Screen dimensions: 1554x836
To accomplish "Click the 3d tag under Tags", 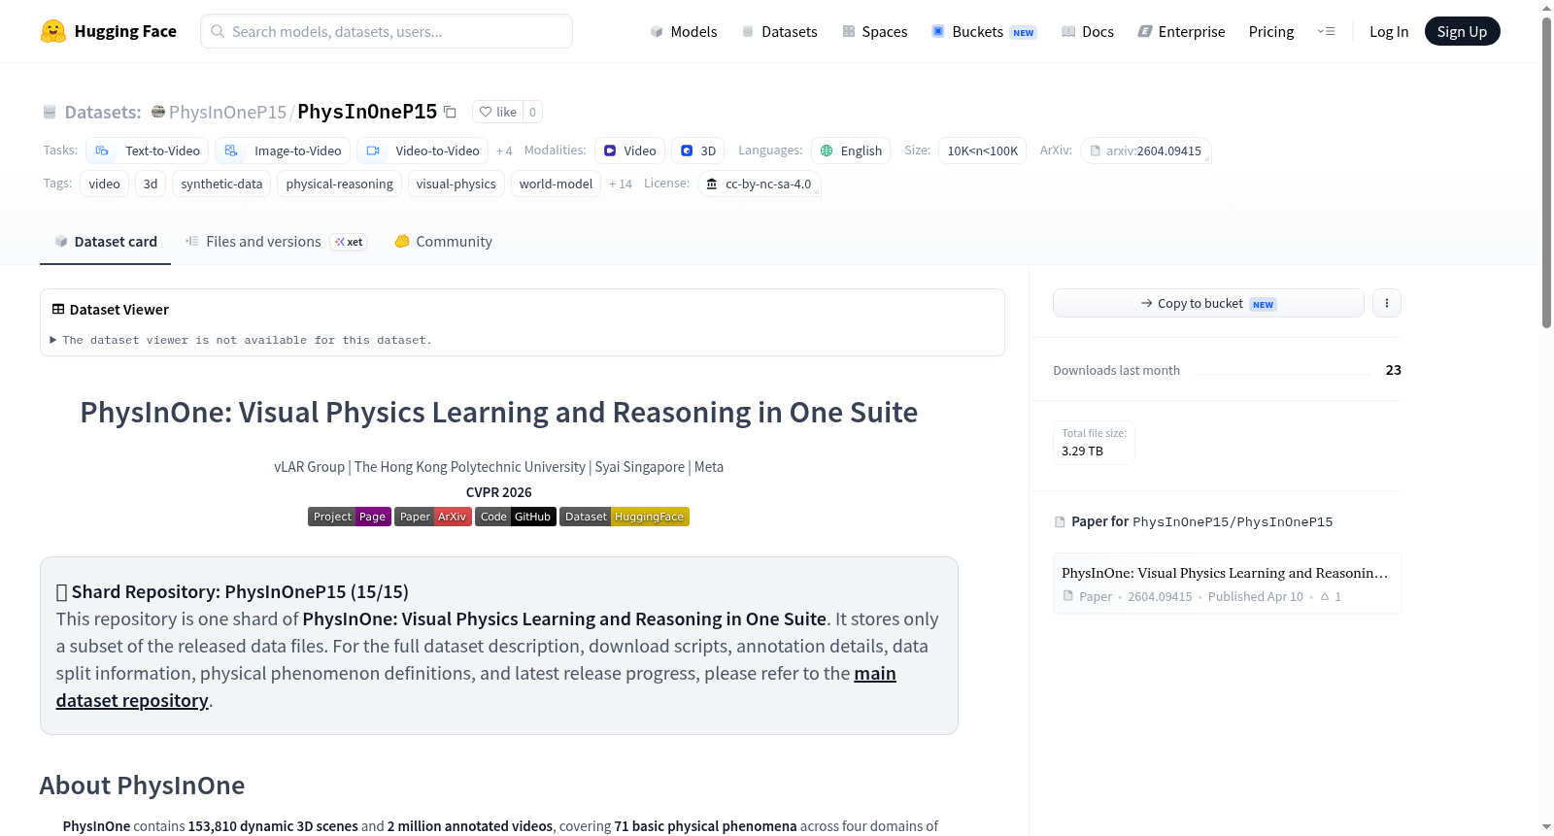I will point(151,184).
